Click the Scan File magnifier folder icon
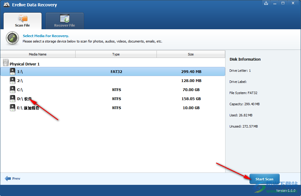Viewport: 301px width, 196px height. click(x=23, y=18)
